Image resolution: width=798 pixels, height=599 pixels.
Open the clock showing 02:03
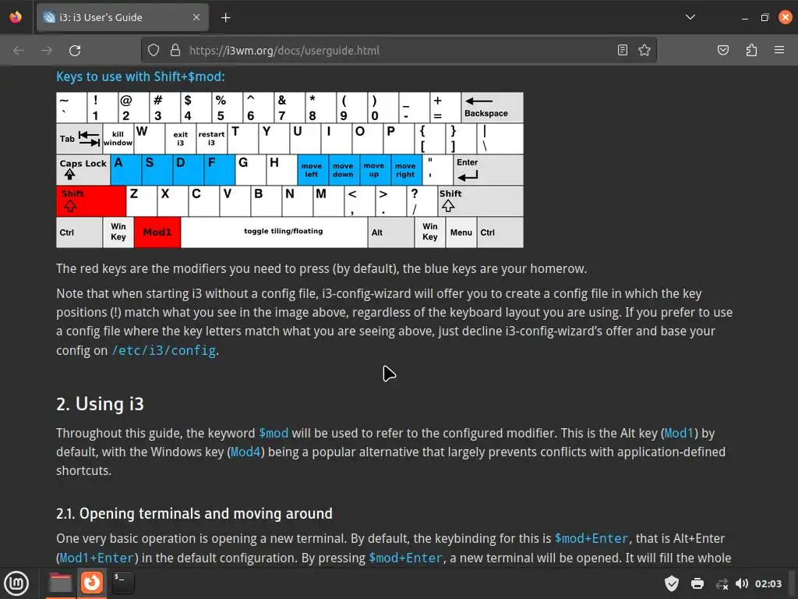point(768,583)
